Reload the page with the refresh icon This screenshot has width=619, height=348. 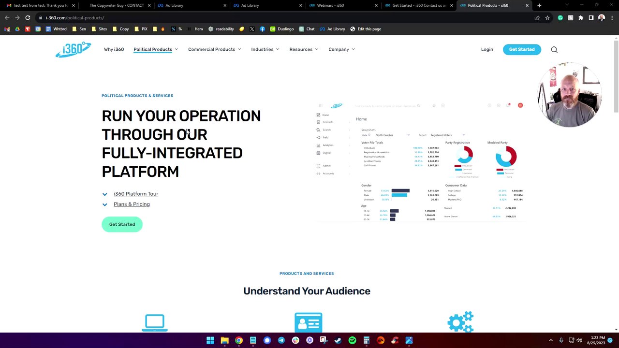coord(28,18)
